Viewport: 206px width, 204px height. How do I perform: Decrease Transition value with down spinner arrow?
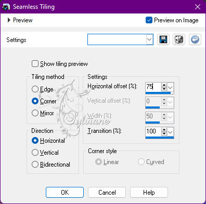click(164, 133)
